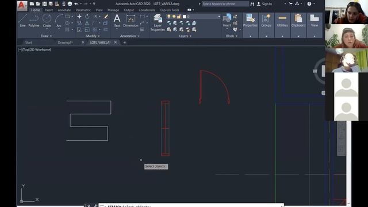The height and width of the screenshot is (207, 368).
Task: Insert a Table from the Annotation panel
Action: 142,29
